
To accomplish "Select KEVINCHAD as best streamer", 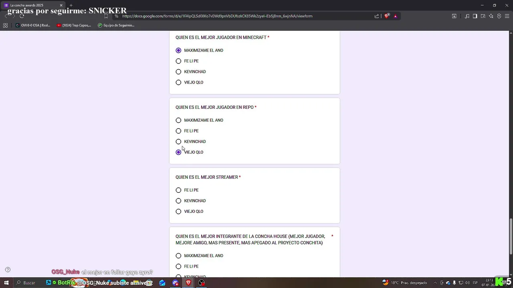I will click(x=178, y=201).
